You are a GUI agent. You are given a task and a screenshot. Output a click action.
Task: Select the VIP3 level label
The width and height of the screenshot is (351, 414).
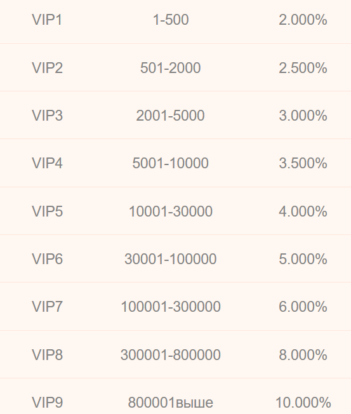pyautogui.click(x=47, y=116)
